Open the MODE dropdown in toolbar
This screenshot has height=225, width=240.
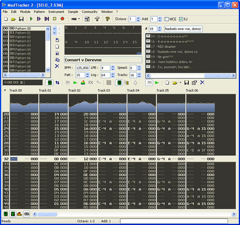point(76,19)
